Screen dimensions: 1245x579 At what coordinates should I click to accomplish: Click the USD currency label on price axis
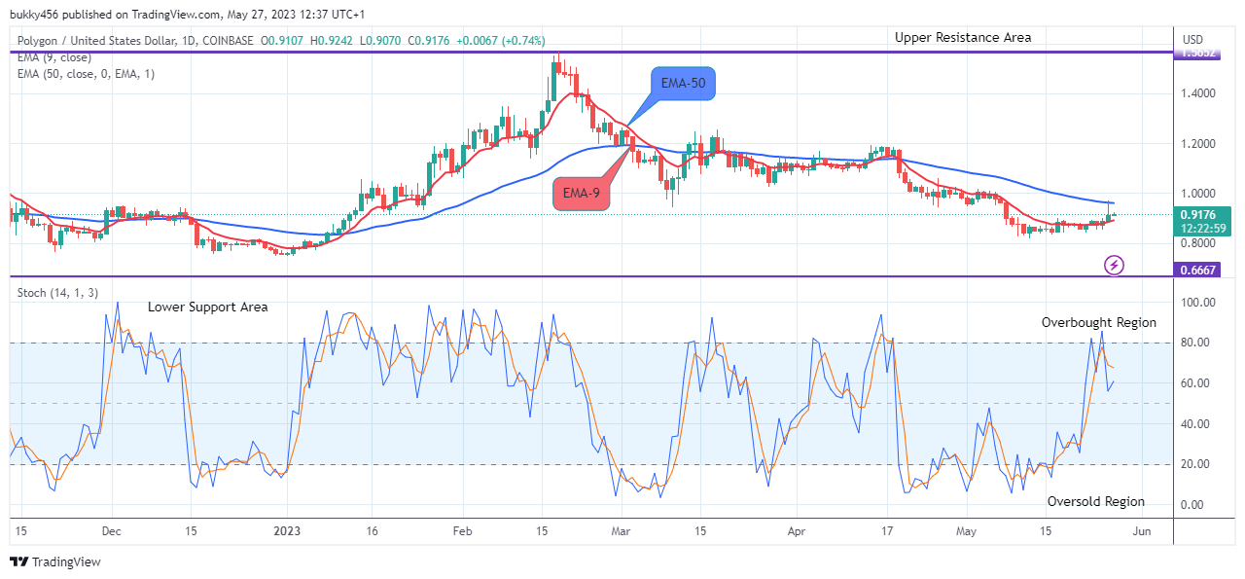coord(1192,40)
